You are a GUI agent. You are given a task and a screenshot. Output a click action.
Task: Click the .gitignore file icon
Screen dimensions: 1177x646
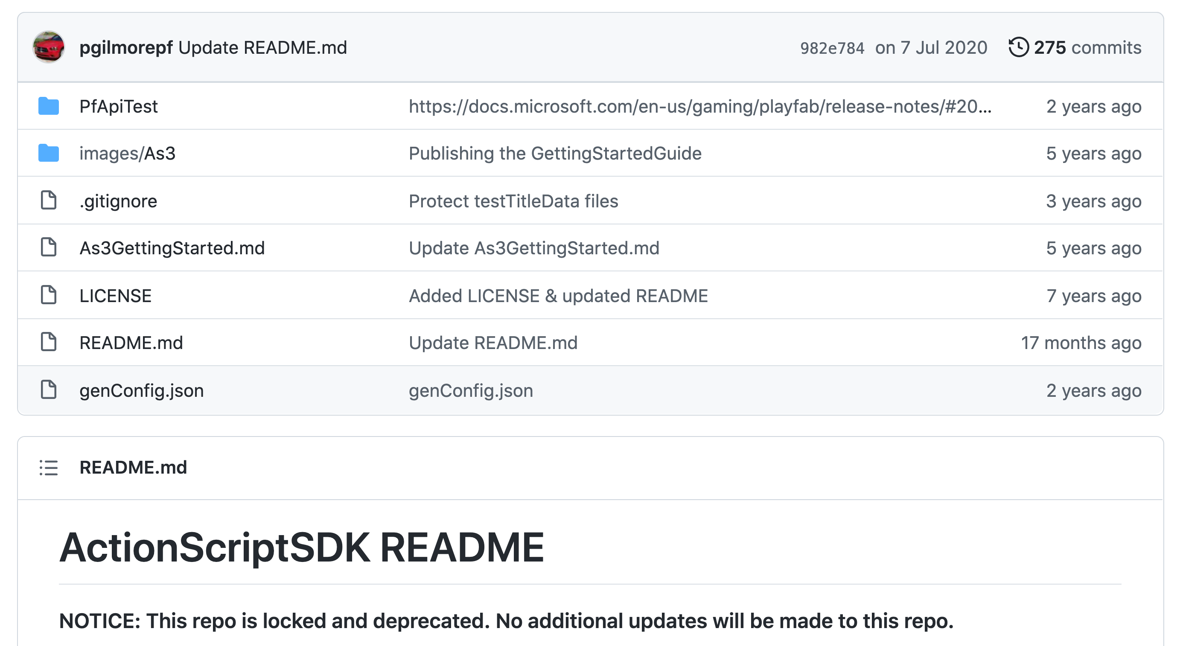click(49, 201)
